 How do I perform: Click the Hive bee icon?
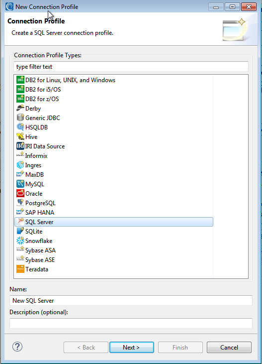click(20, 136)
